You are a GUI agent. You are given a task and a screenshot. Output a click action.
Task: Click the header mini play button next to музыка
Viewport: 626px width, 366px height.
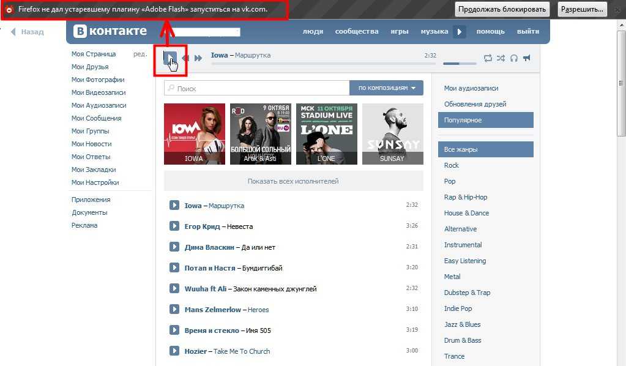(x=459, y=32)
